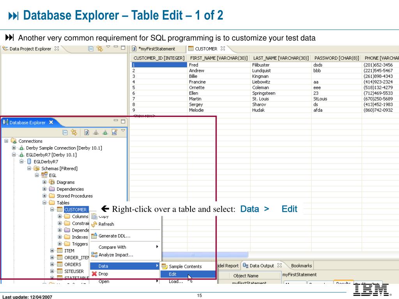Click the ITEM table icon

click(60, 250)
